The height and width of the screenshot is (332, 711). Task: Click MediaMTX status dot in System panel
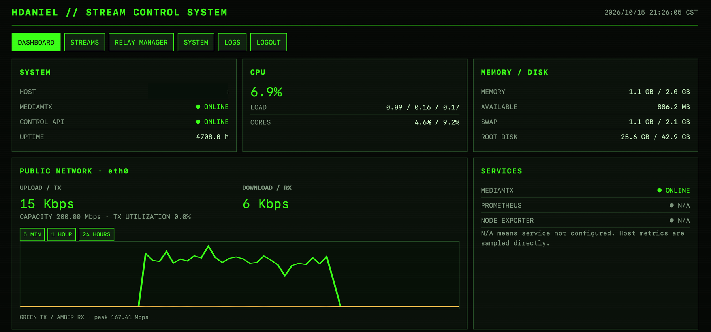pyautogui.click(x=198, y=107)
